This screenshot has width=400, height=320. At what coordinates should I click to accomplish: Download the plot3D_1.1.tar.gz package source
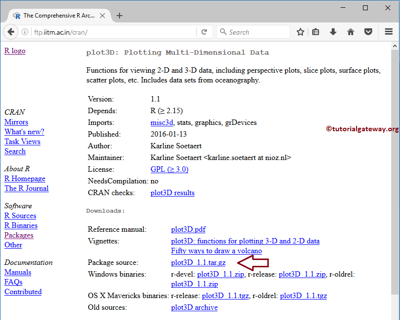(198, 262)
